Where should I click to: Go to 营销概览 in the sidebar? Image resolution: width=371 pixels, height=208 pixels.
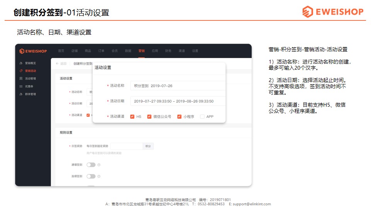click(x=31, y=63)
